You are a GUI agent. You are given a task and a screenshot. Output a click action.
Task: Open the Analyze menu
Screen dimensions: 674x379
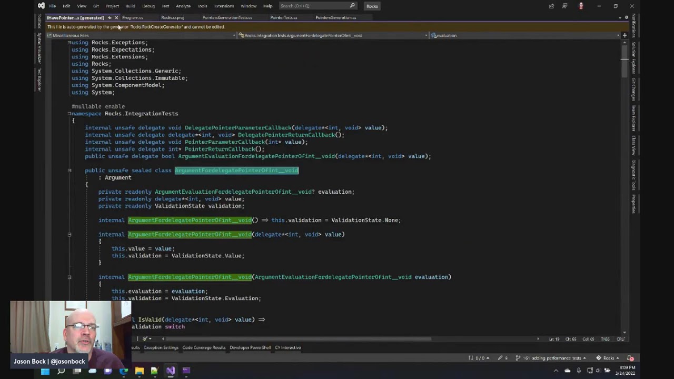coord(183,6)
